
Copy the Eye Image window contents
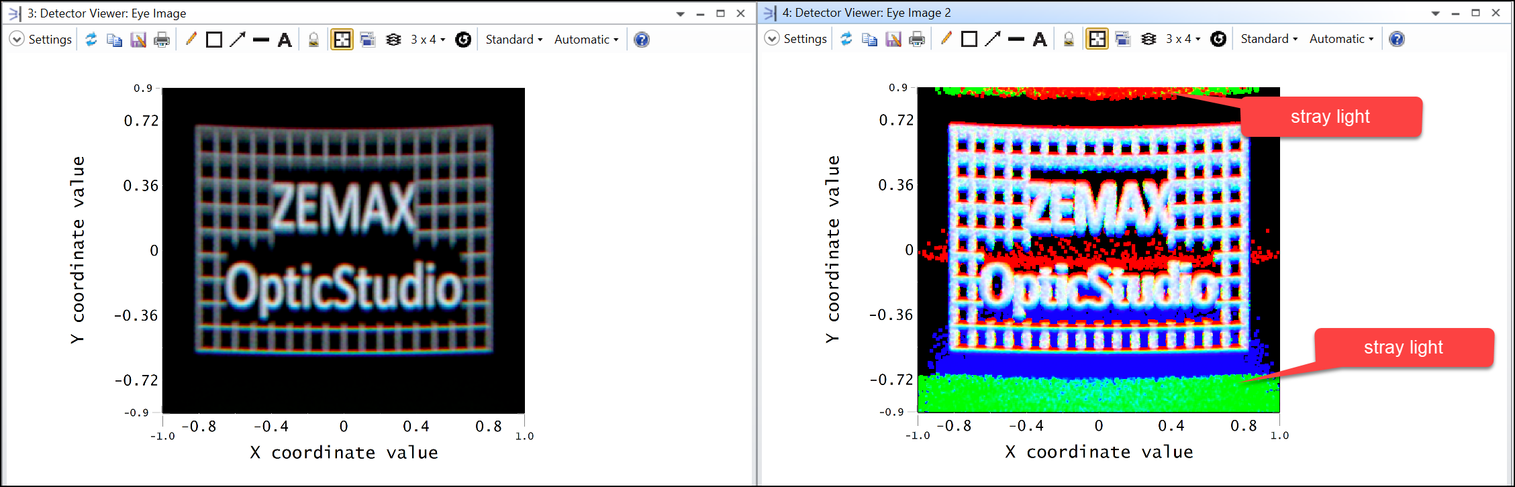coord(115,40)
